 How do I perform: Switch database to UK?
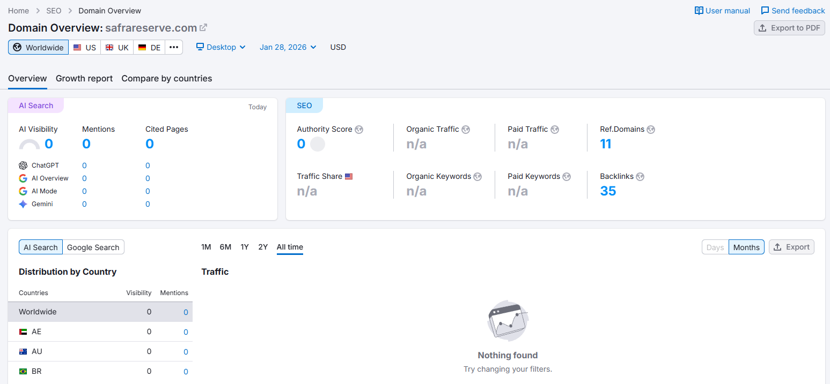click(x=117, y=47)
